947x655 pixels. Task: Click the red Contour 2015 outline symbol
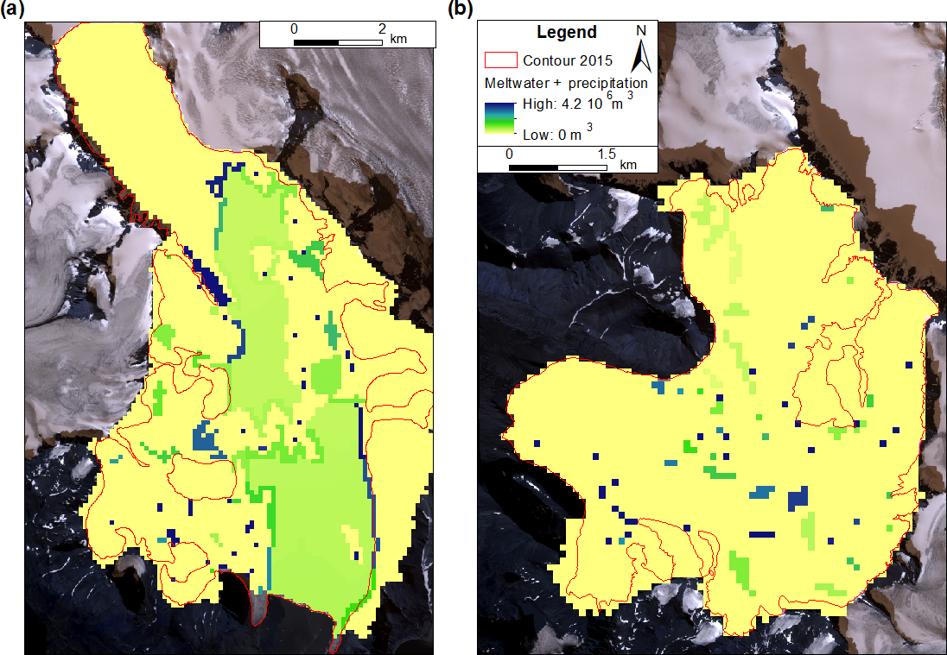tap(500, 60)
